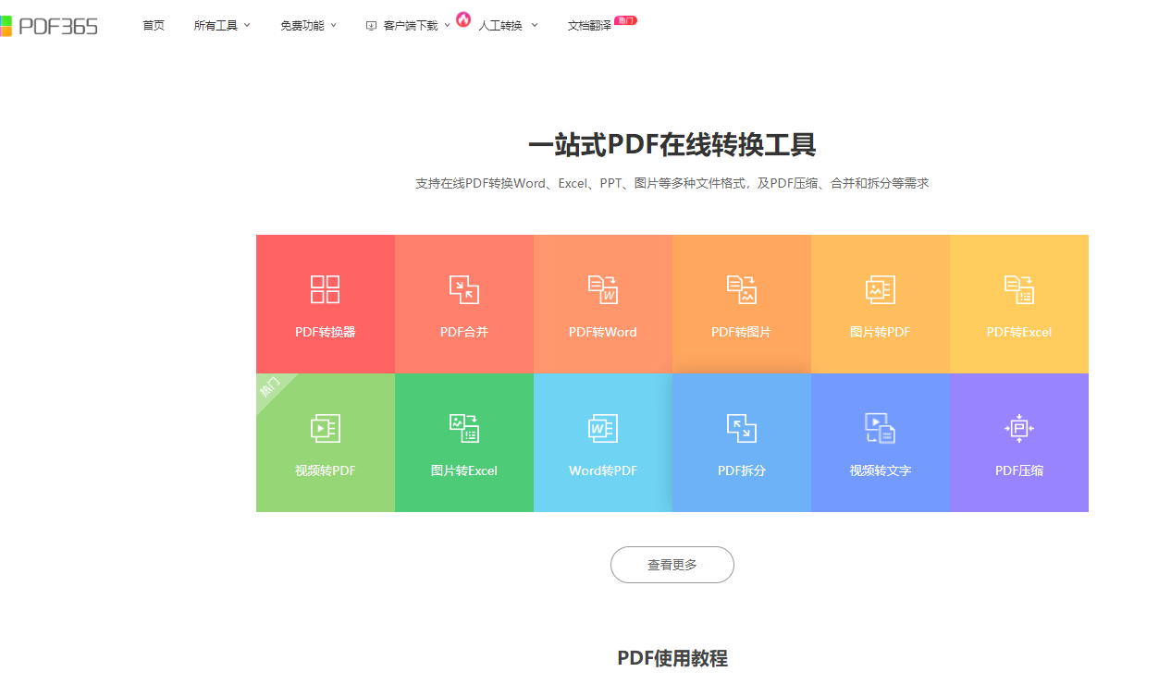Go to 首页 in navigation
Image resolution: width=1171 pixels, height=684 pixels.
click(x=154, y=26)
